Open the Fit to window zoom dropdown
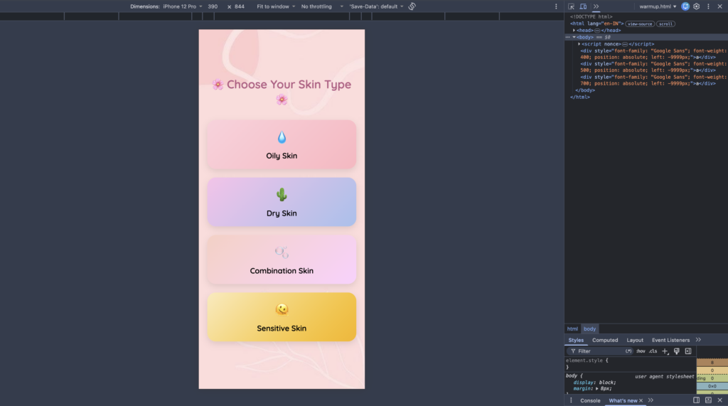The height and width of the screenshot is (406, 728). 276,6
